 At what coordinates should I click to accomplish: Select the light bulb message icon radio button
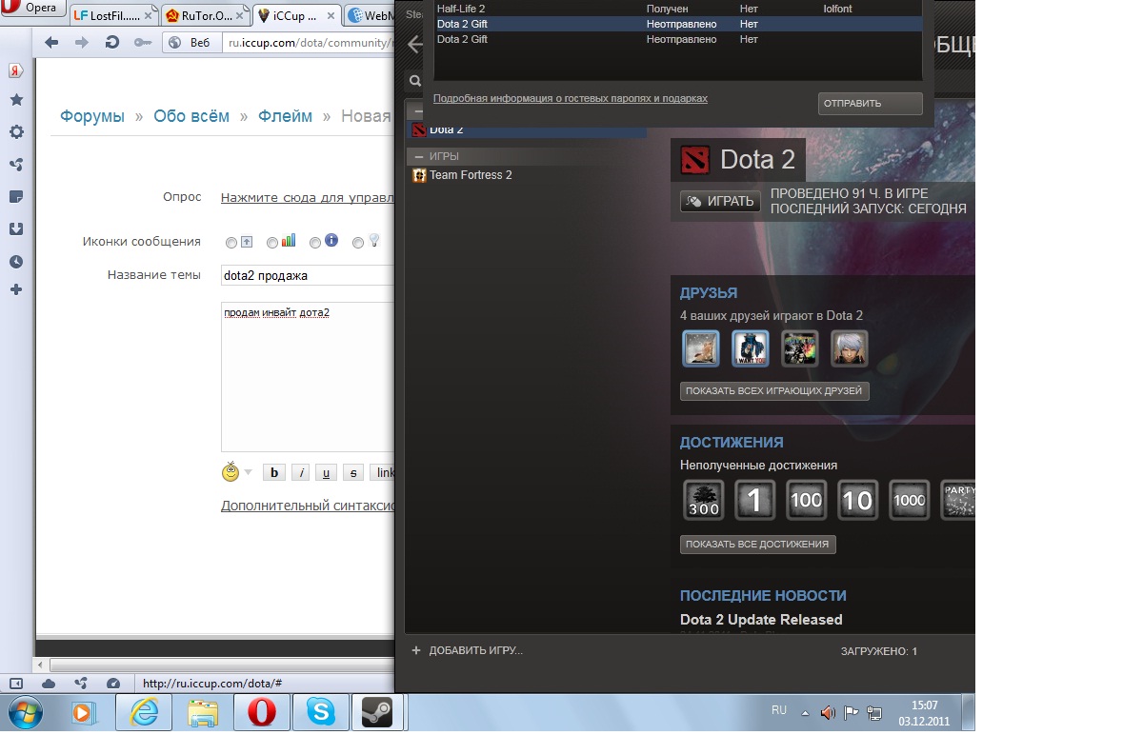click(358, 243)
